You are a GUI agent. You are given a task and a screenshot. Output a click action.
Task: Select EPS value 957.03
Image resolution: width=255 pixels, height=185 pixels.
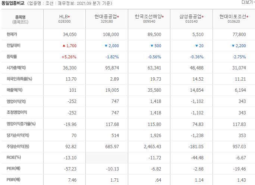coord(239,147)
